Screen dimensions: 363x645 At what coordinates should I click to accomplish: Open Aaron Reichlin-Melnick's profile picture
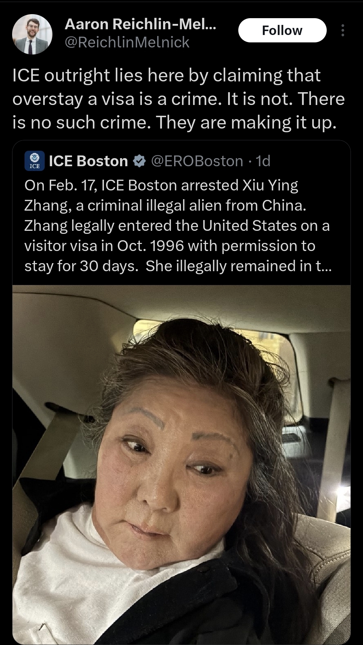(32, 34)
